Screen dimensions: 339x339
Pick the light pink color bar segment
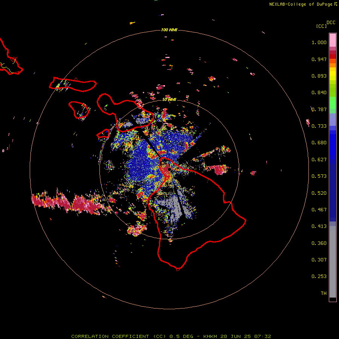tap(333, 40)
